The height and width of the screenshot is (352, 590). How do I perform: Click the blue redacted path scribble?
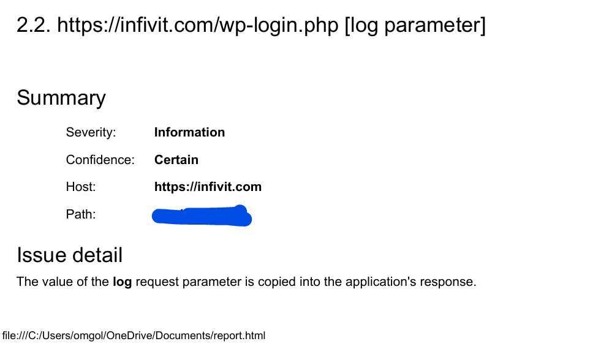point(202,216)
